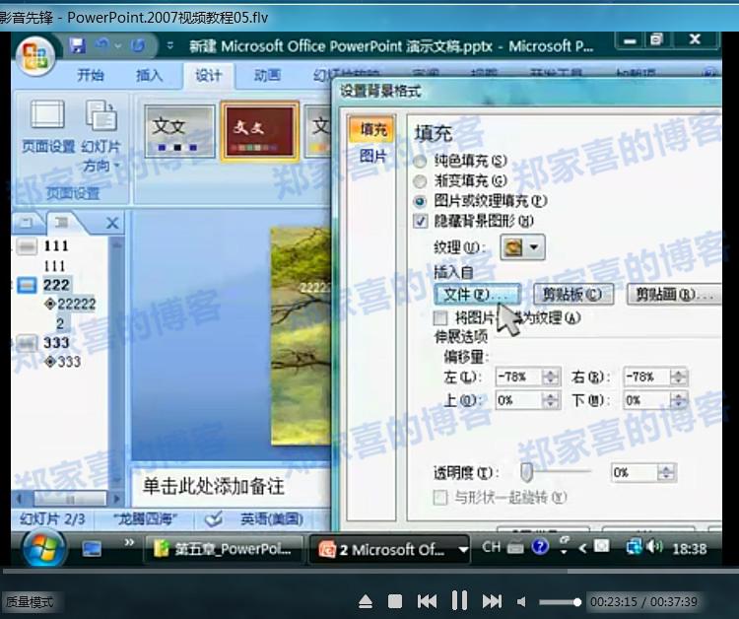
Task: Open the 第五章_PowerPoi... taskbar item
Action: [x=224, y=549]
